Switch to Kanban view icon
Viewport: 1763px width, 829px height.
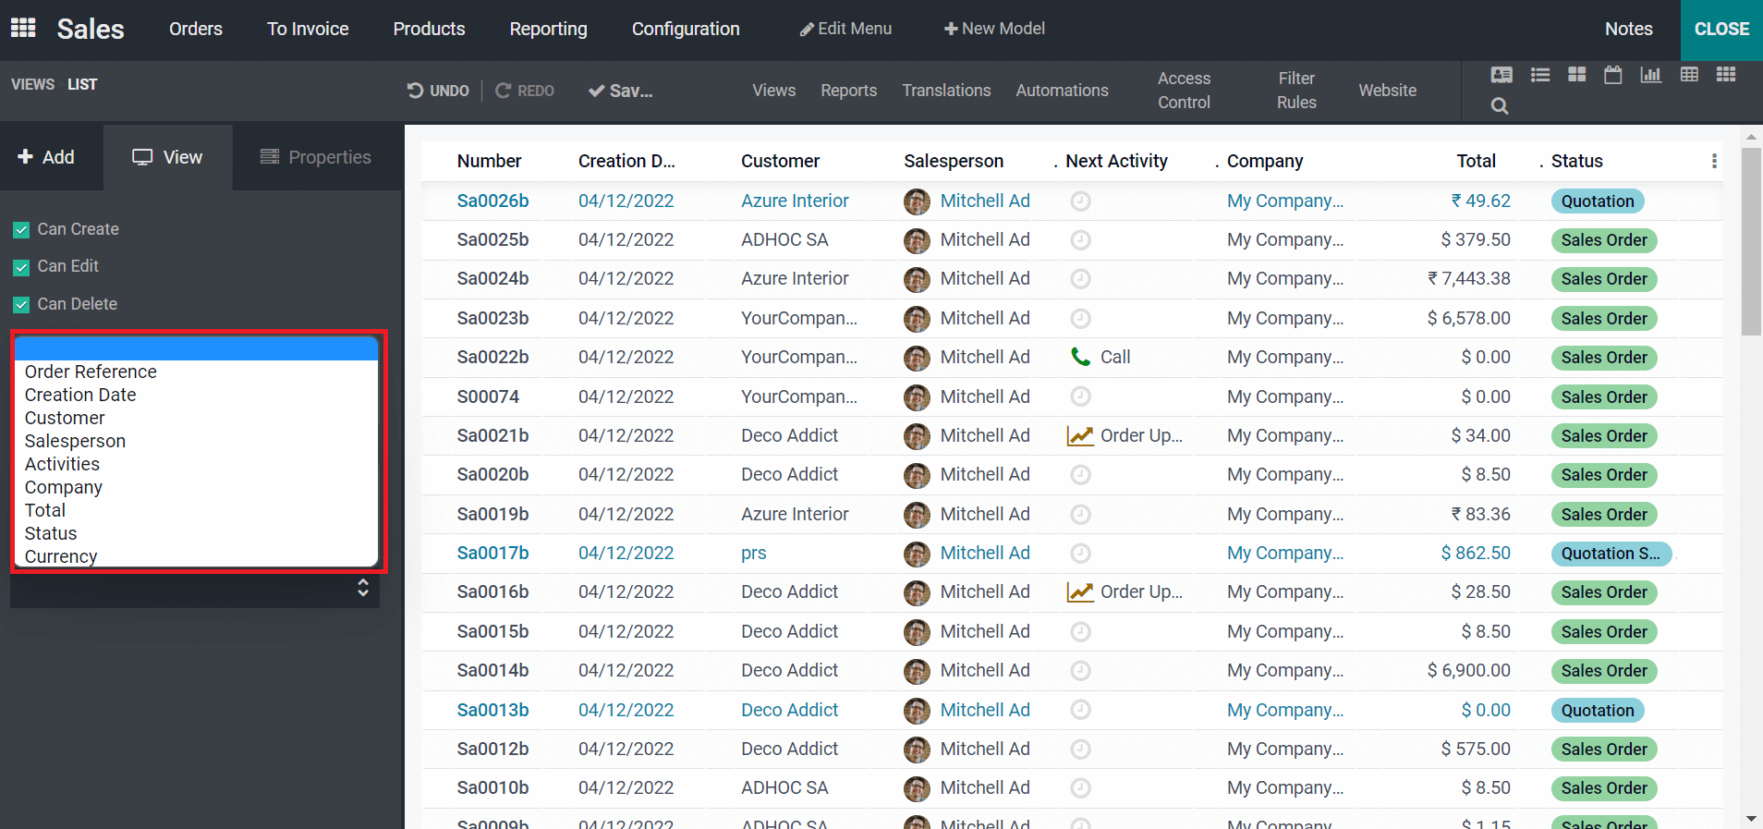(x=1577, y=75)
